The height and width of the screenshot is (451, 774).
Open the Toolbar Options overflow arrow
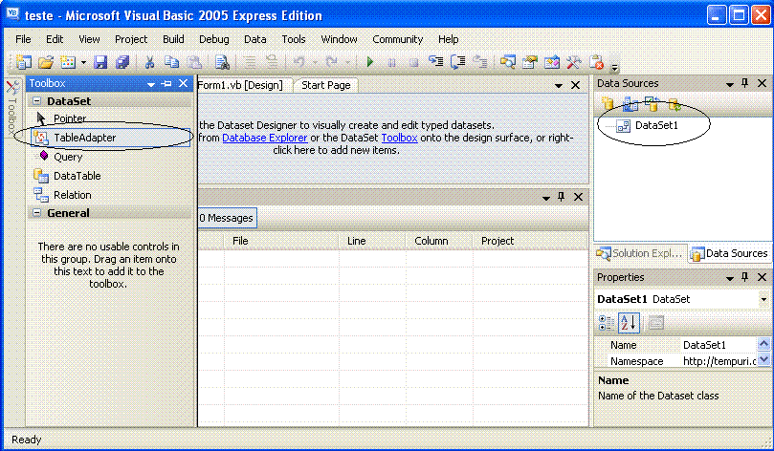click(x=614, y=67)
